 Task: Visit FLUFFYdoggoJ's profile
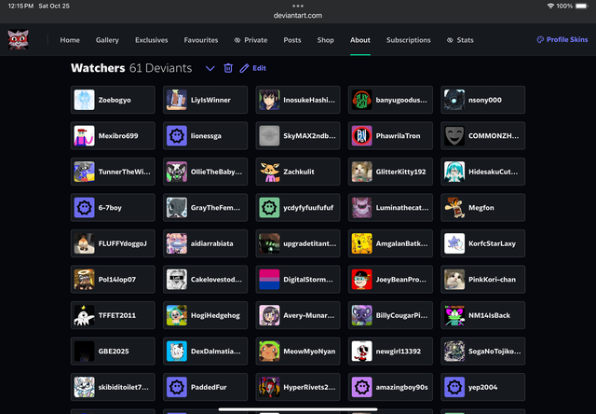(x=113, y=243)
